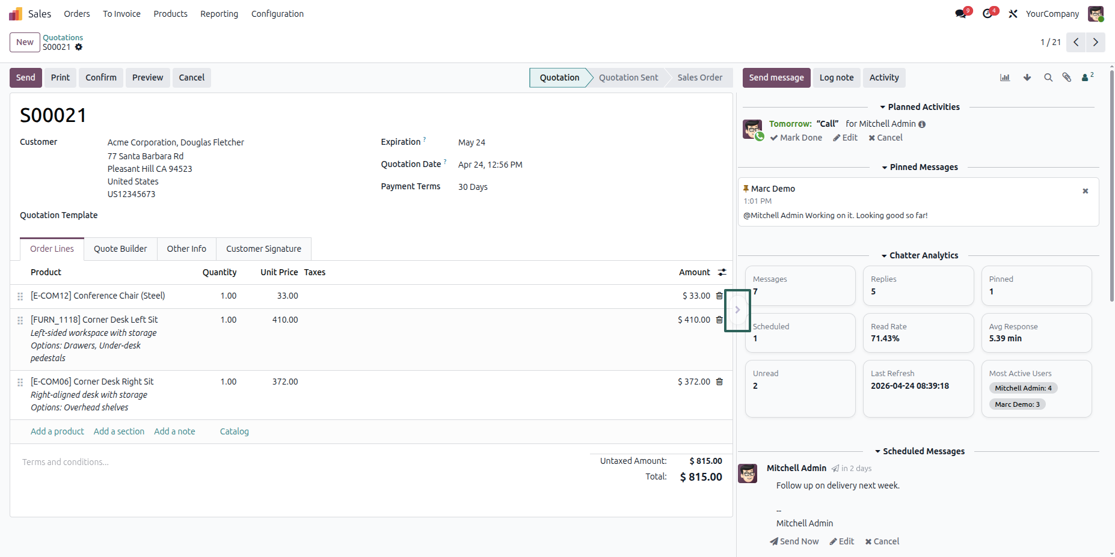
Task: Delete the Conference Chair order line
Action: (x=719, y=296)
